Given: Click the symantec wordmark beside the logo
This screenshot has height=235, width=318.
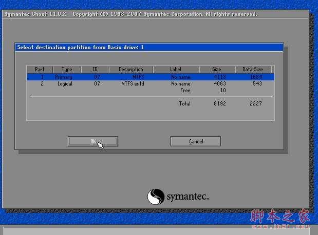Looking at the screenshot, I should click(187, 197).
